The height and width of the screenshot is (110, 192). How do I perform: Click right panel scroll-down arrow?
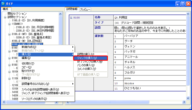(188, 98)
